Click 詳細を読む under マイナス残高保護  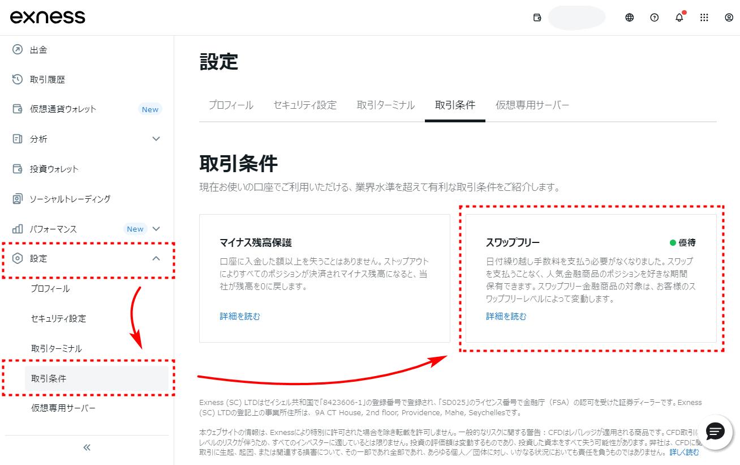(x=240, y=317)
